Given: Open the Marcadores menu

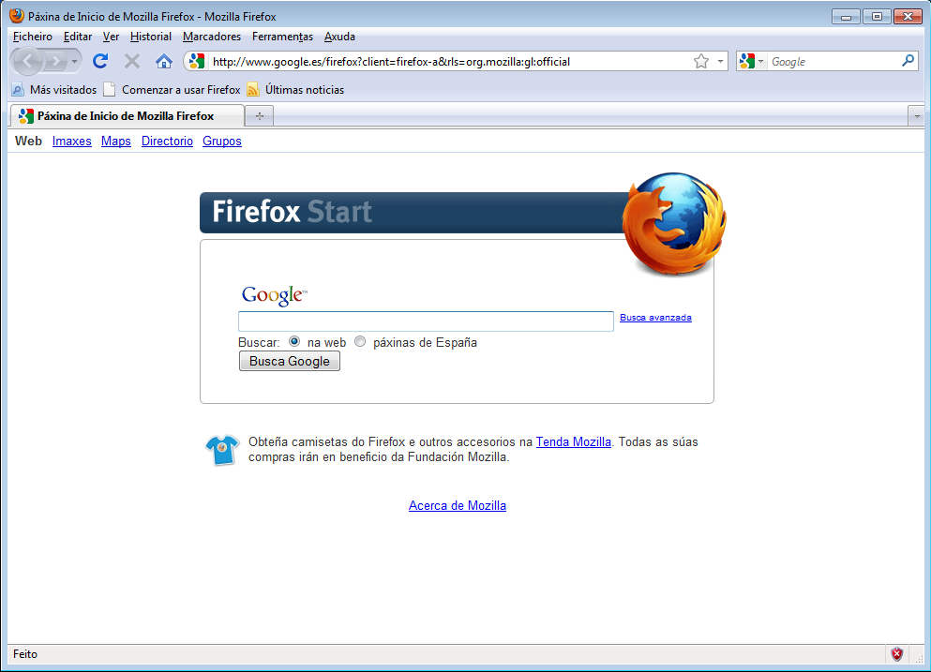Looking at the screenshot, I should [212, 37].
